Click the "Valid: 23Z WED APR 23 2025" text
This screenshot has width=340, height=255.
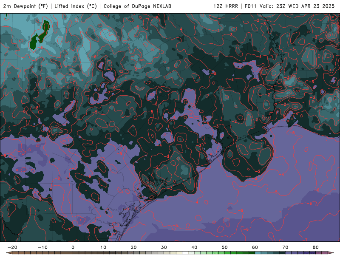(297, 6)
